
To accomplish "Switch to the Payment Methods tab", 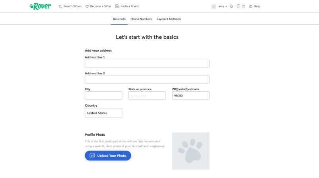I will 169,19.
